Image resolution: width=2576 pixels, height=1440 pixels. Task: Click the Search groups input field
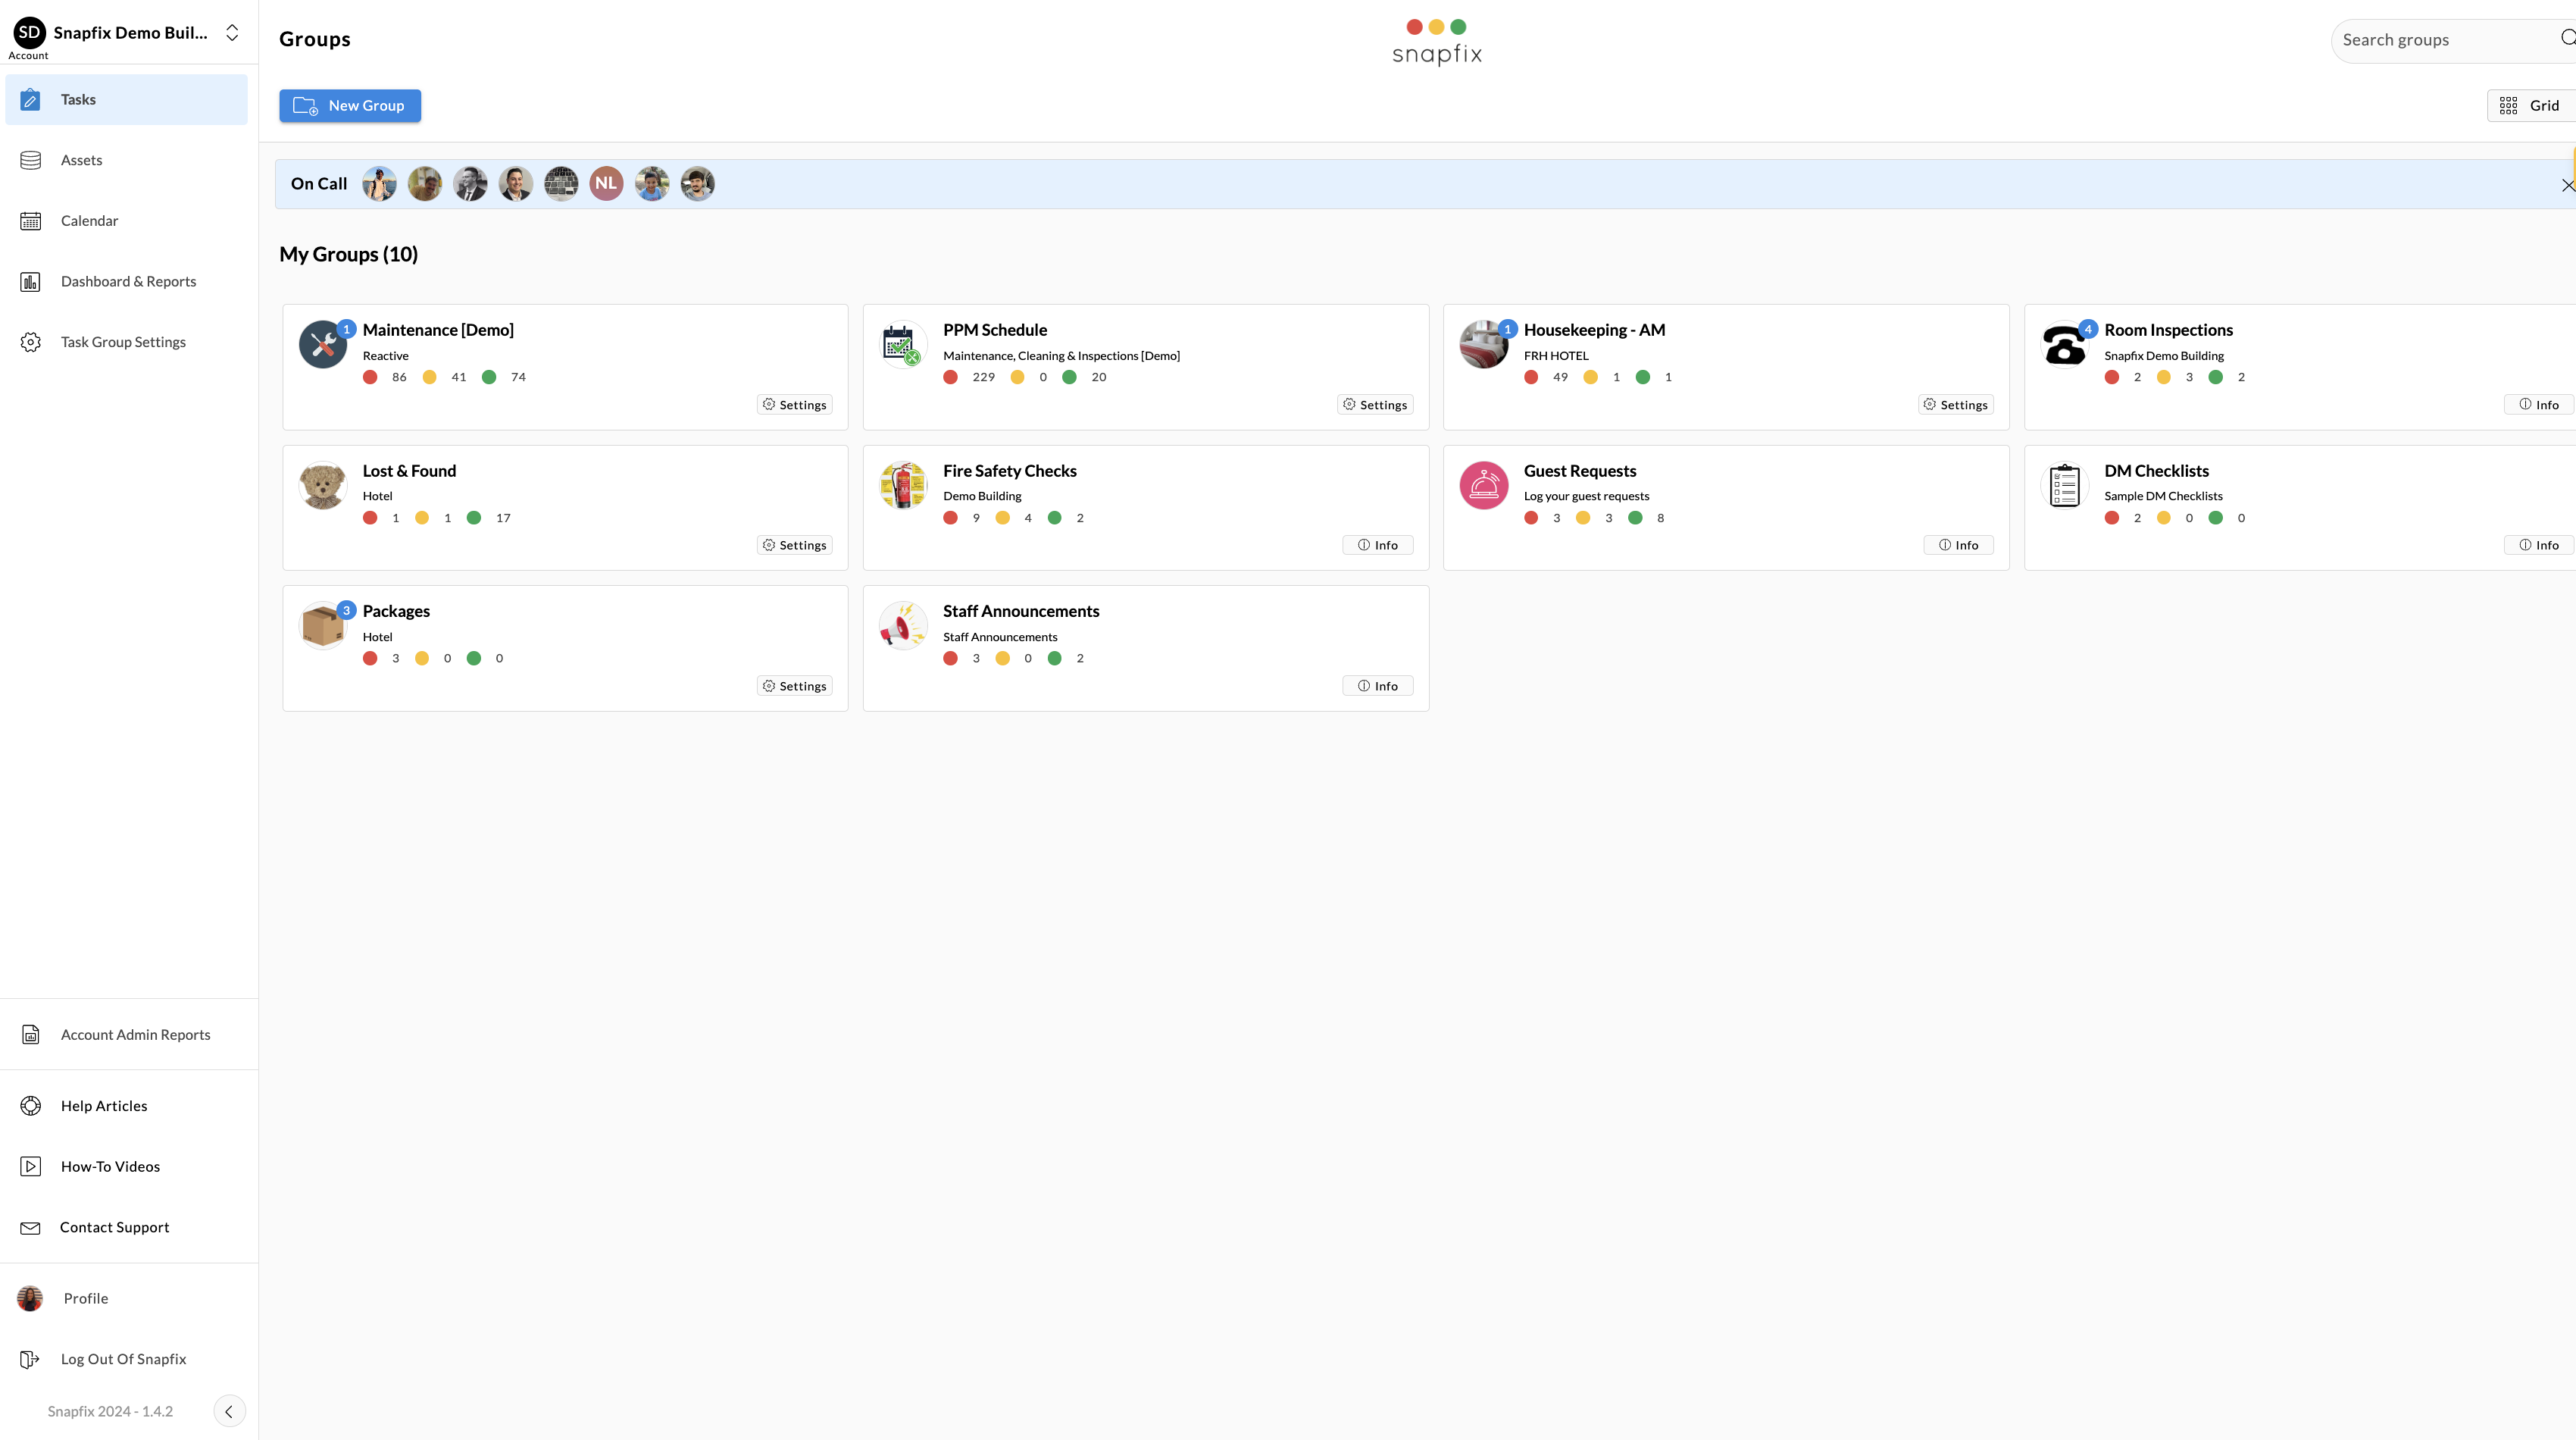coord(2440,40)
